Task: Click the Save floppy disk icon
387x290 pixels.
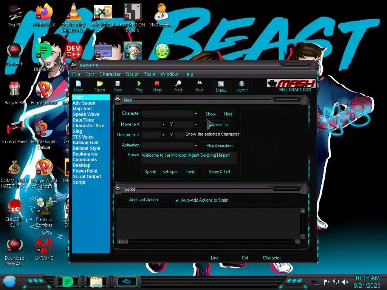Action: pyautogui.click(x=118, y=86)
